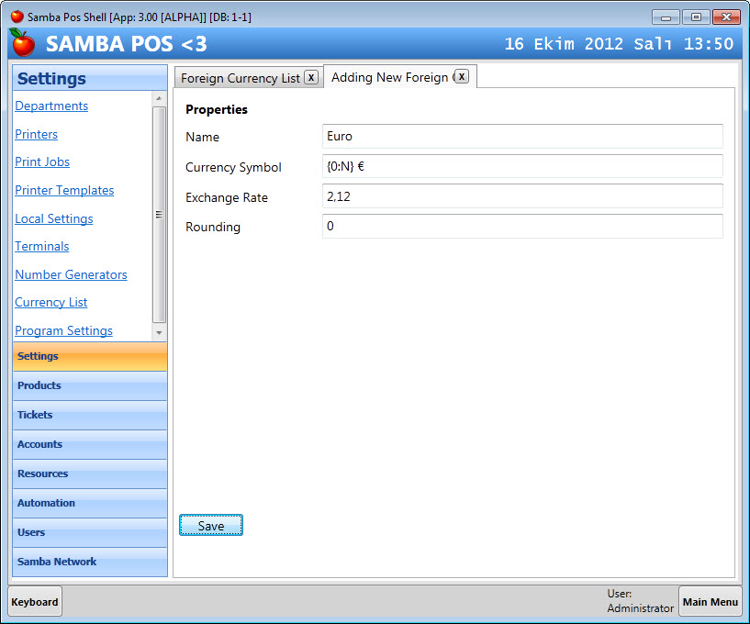Viewport: 750px width, 624px height.
Task: Select Number Generators in settings list
Action: point(71,274)
